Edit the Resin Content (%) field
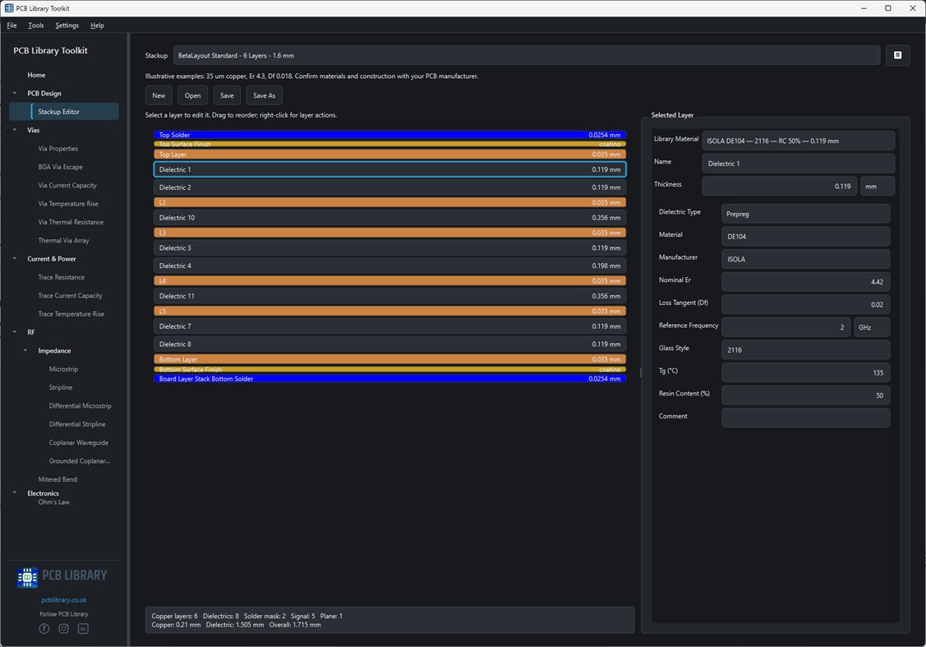The image size is (926, 647). [x=805, y=395]
